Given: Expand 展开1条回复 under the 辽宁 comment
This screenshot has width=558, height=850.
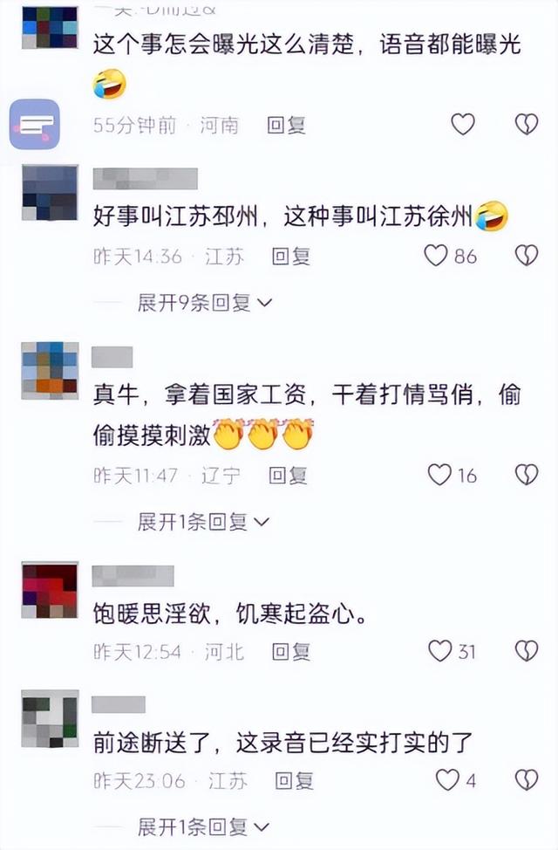Looking at the screenshot, I should [x=203, y=522].
